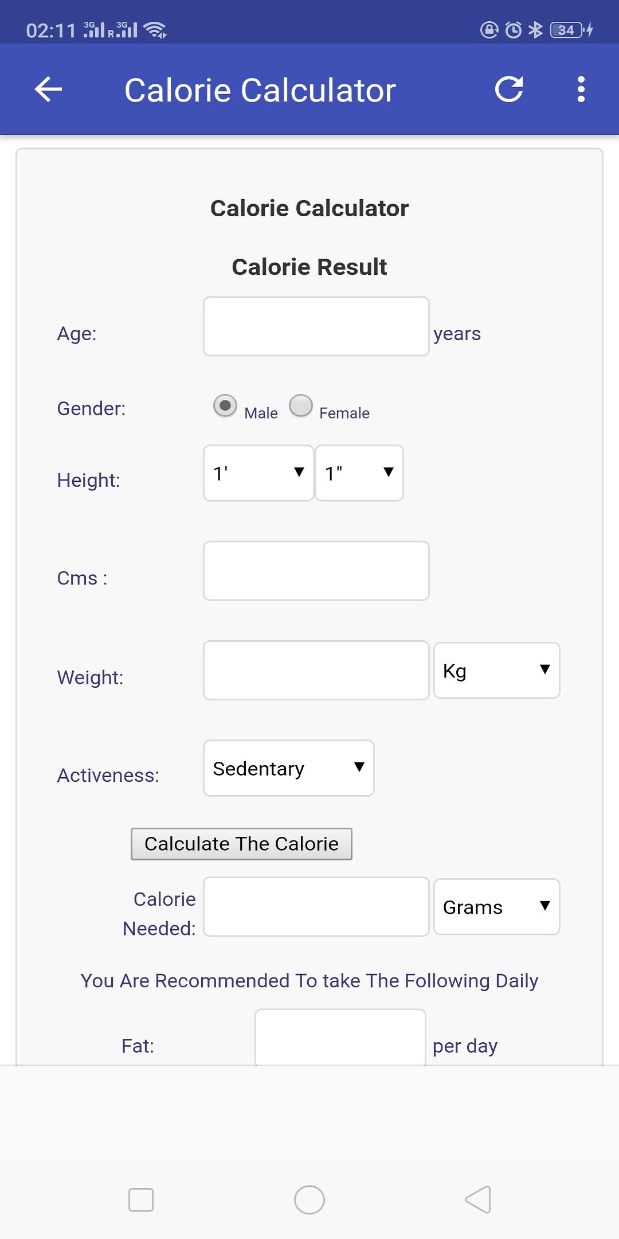This screenshot has width=619, height=1239.
Task: Select the Female radio button
Action: pos(301,406)
